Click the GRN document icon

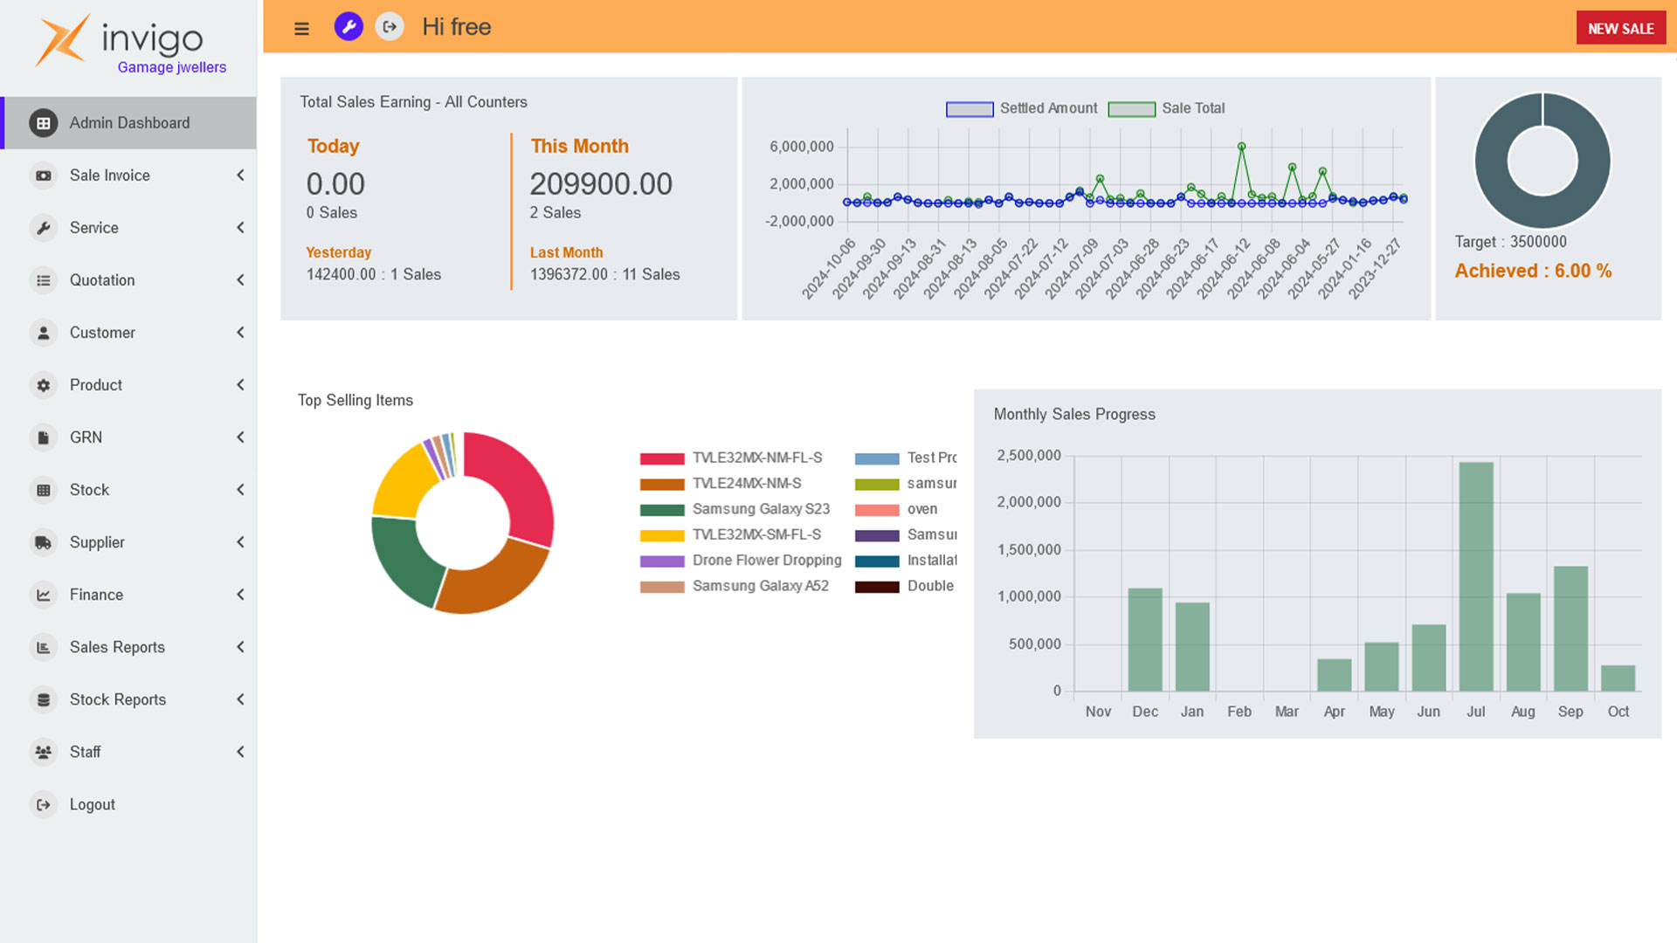44,437
